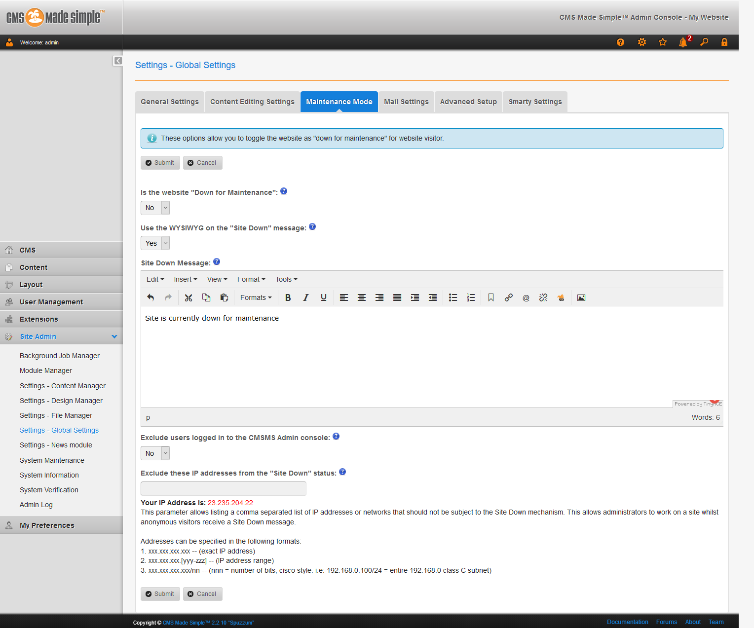
Task: Switch to the Mail Settings tab
Action: click(407, 102)
